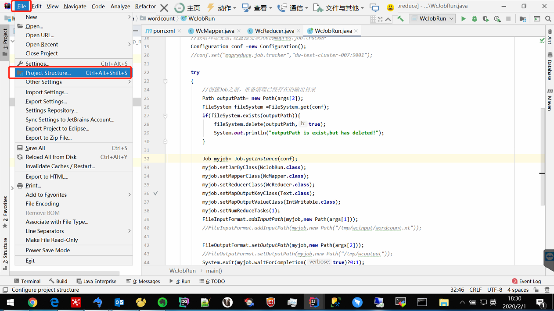554x311 pixels.
Task: Click the Debug bug icon
Action: point(475,19)
